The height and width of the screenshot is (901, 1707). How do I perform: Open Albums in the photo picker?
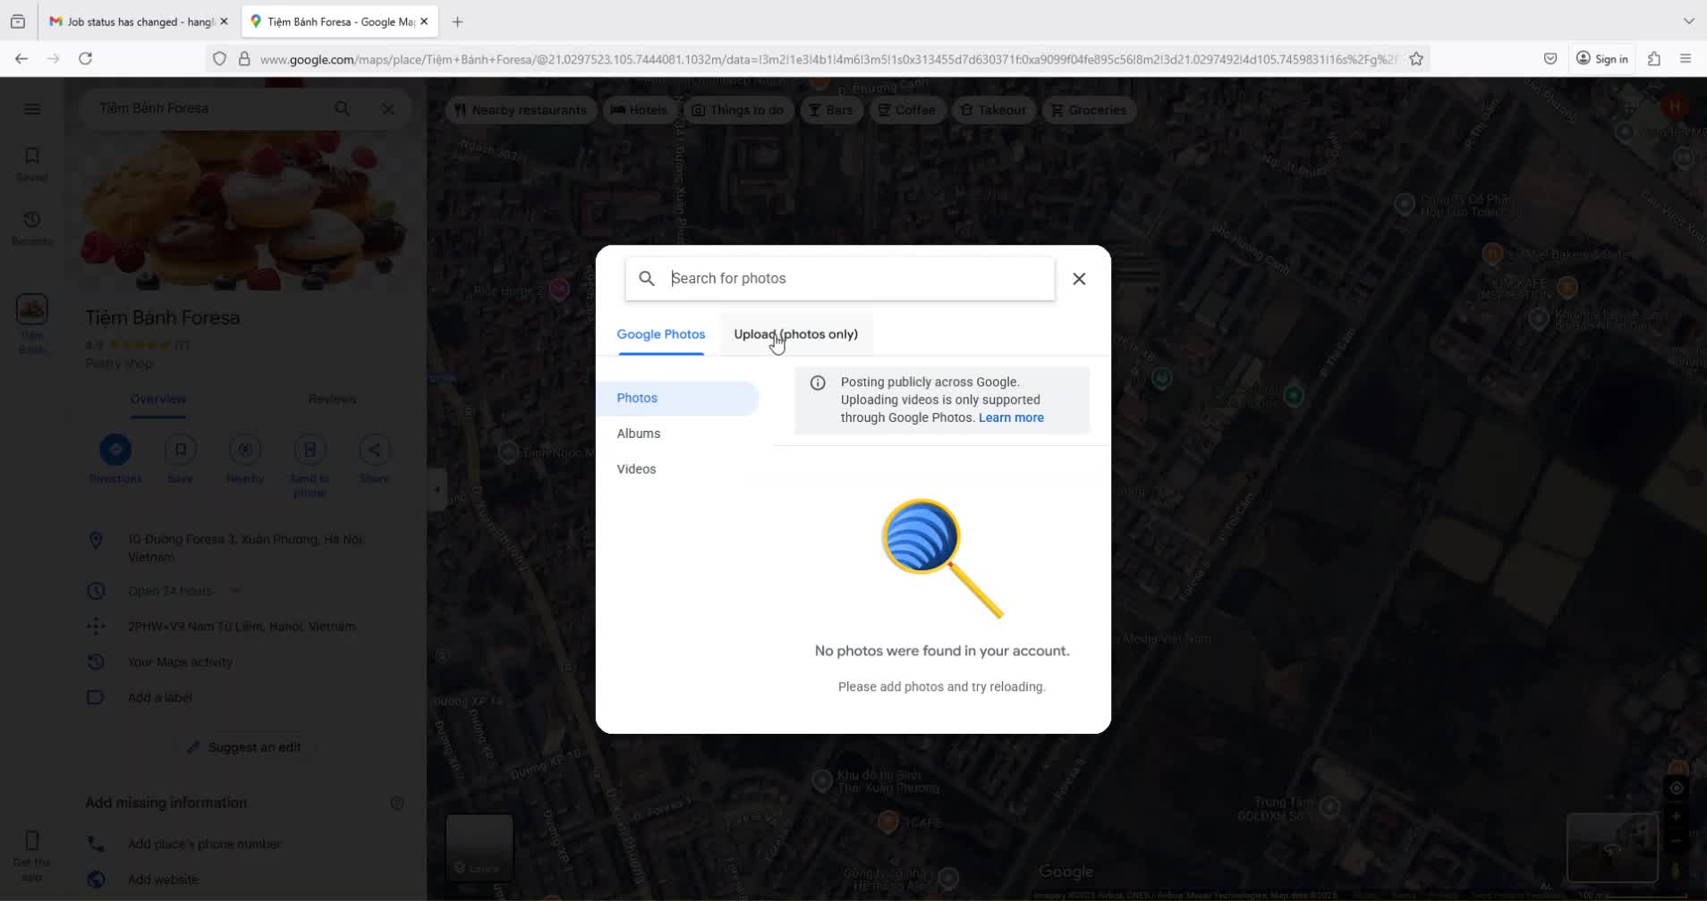(638, 434)
